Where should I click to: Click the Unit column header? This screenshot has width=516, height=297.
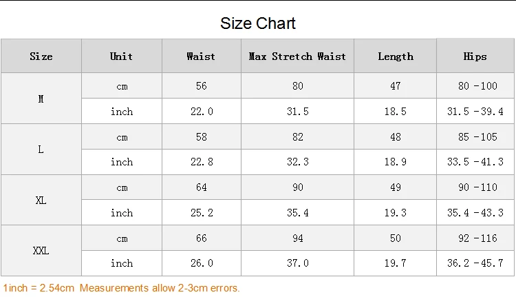coord(122,57)
